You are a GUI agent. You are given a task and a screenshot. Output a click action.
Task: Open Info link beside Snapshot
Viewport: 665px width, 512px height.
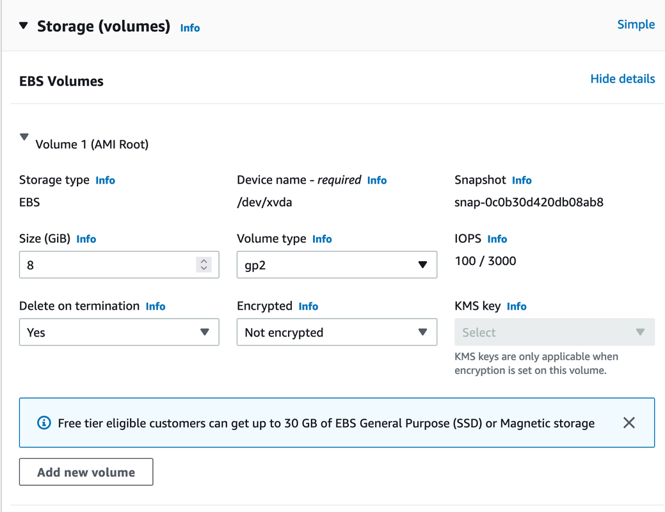click(522, 180)
